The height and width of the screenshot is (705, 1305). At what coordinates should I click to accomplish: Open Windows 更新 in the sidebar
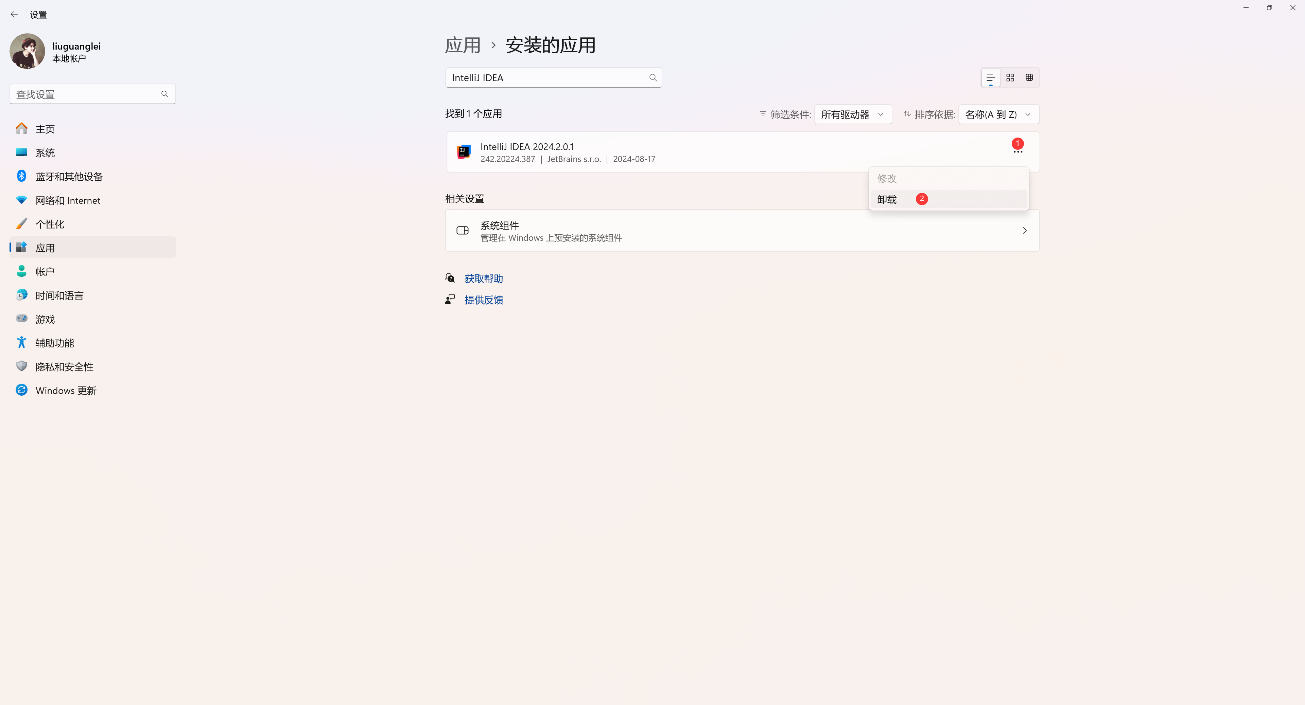[66, 391]
